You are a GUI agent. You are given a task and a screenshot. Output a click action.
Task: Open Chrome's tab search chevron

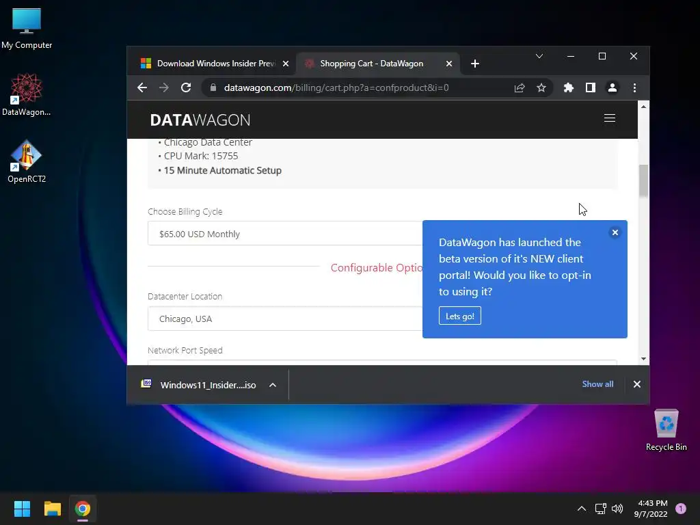tap(539, 56)
